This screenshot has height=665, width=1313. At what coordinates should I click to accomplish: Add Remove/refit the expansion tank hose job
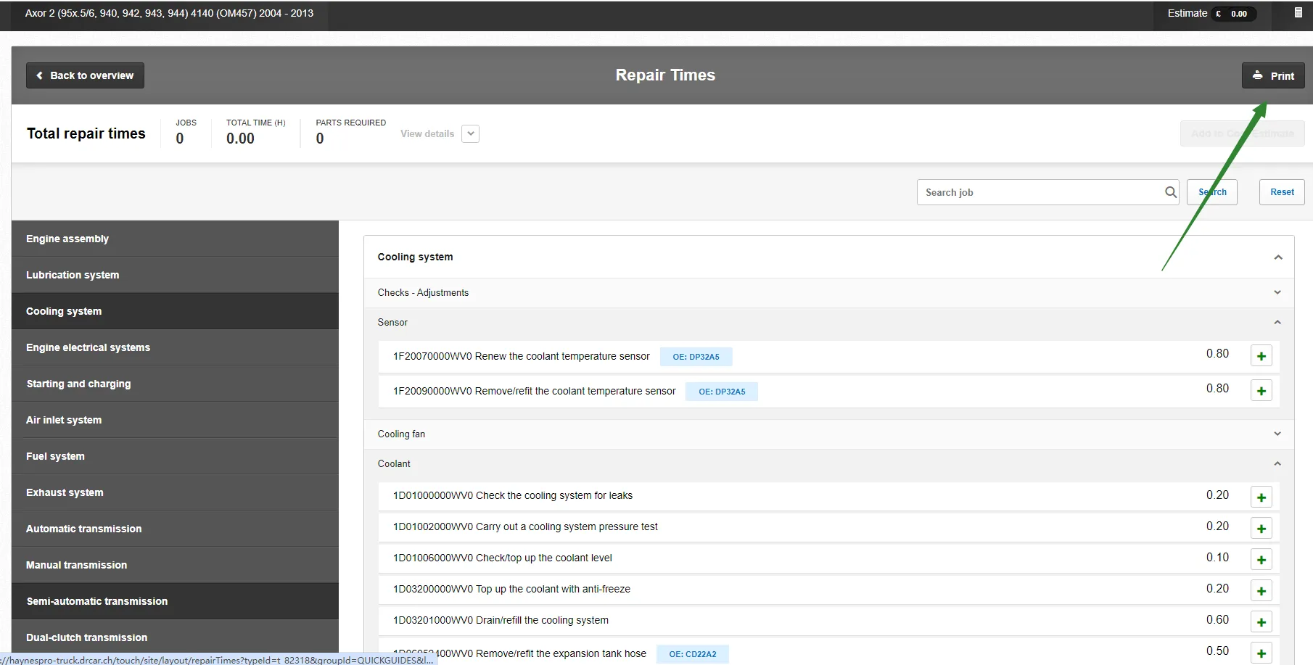click(1261, 653)
